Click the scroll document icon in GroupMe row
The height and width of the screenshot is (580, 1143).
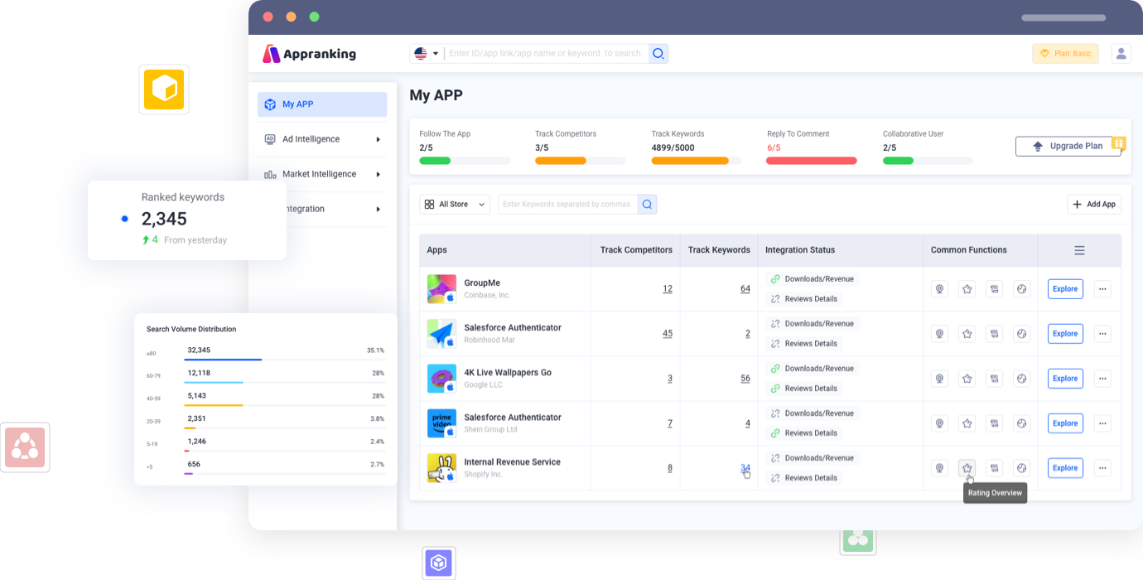pos(994,289)
